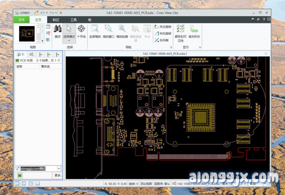Image resolution: width=285 pixels, height=195 pixels.
Task: Open the 文件 file menu tab
Action: [21, 20]
